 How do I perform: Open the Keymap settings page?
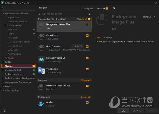9,58
